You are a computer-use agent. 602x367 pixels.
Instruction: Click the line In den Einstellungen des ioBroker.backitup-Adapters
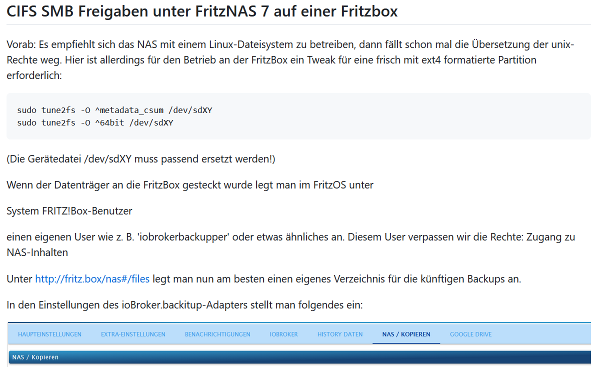point(184,305)
